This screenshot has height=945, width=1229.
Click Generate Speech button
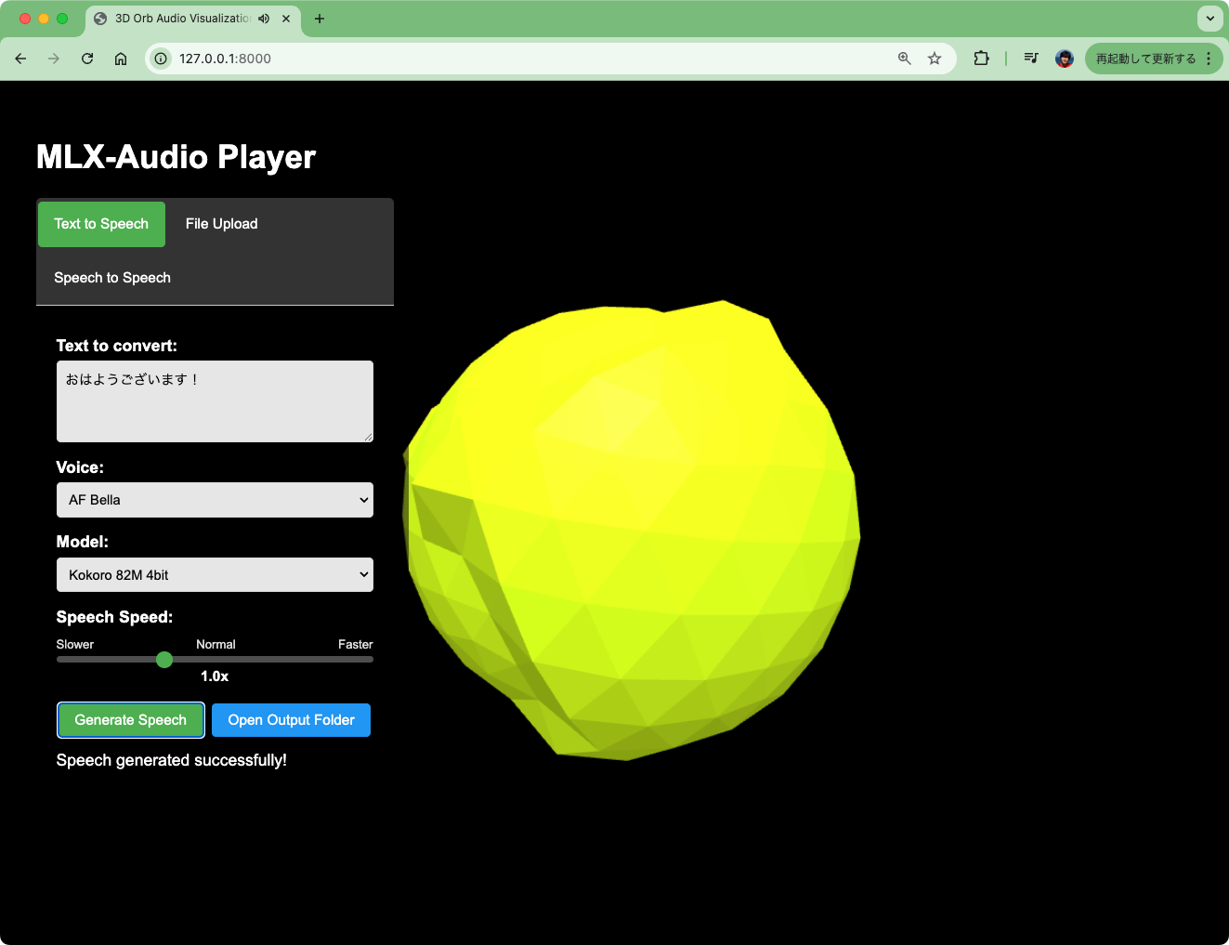131,720
